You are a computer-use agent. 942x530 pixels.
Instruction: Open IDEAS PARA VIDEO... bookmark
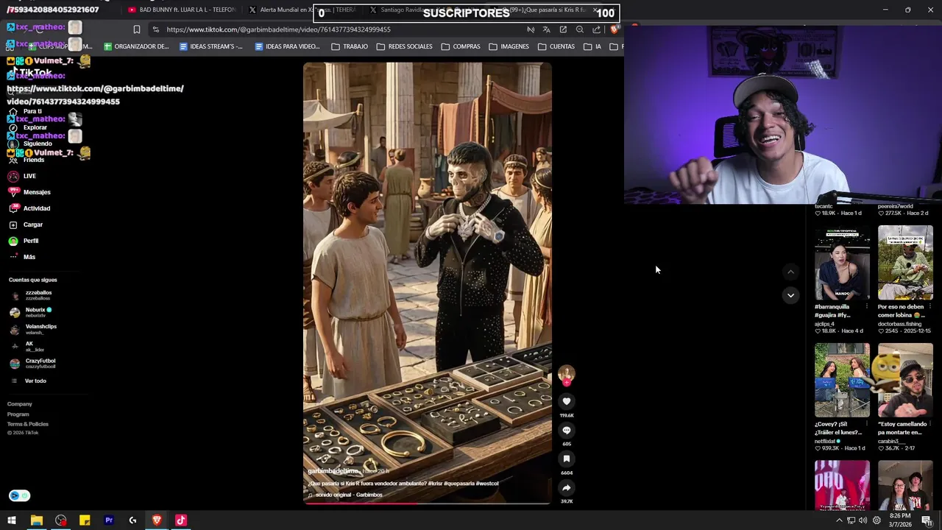[287, 46]
